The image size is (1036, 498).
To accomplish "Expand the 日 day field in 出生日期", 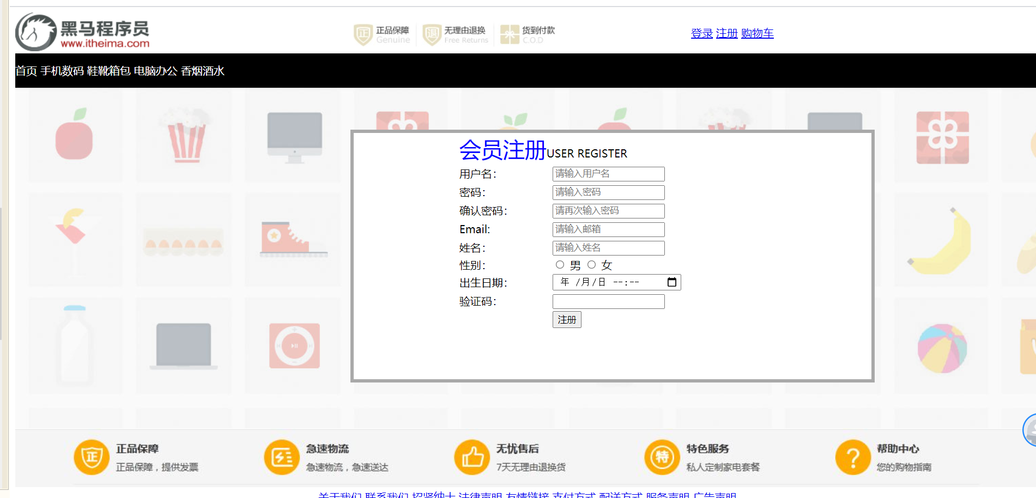I will pyautogui.click(x=601, y=282).
